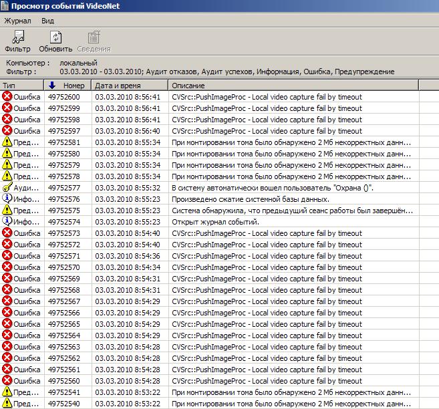
Task: Click timestamp 03.03.2010 8:54:36
Action: [x=128, y=256]
